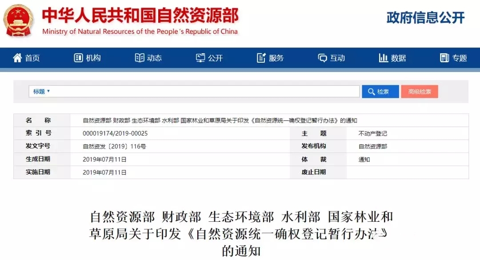Click the index number 000019174/2019-00025
This screenshot has width=480, height=260.
tap(115, 133)
